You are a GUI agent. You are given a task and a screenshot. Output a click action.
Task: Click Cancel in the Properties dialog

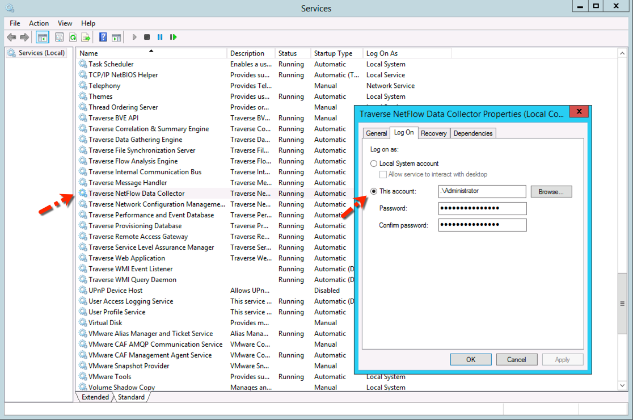[x=516, y=359]
